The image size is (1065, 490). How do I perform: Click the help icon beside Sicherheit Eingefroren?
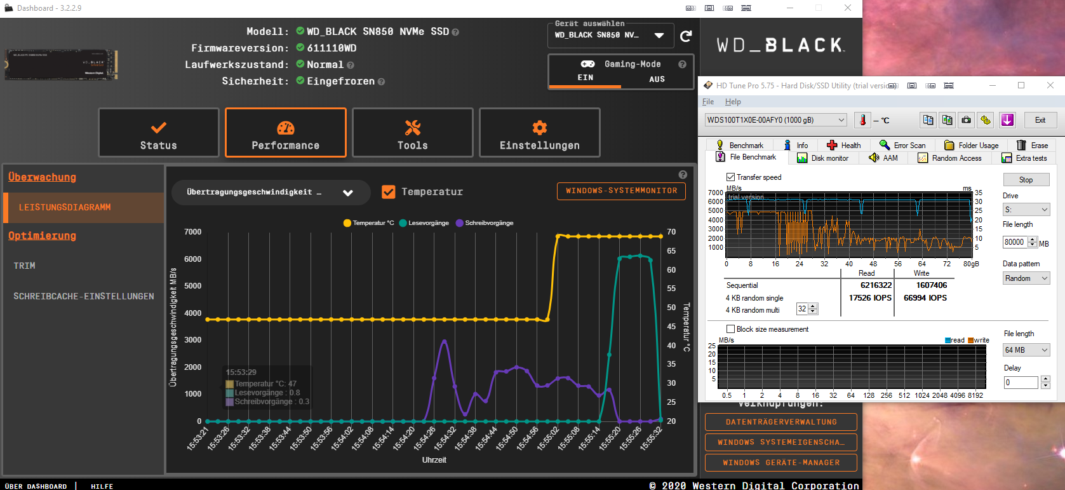[381, 81]
